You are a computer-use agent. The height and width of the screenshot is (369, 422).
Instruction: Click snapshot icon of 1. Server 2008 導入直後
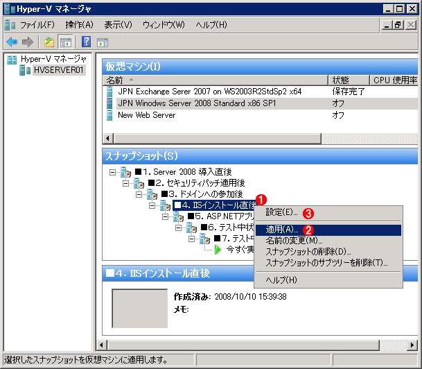pos(125,173)
